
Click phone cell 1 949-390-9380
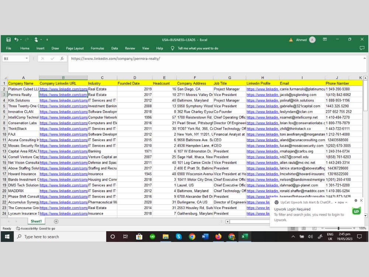tap(337, 89)
